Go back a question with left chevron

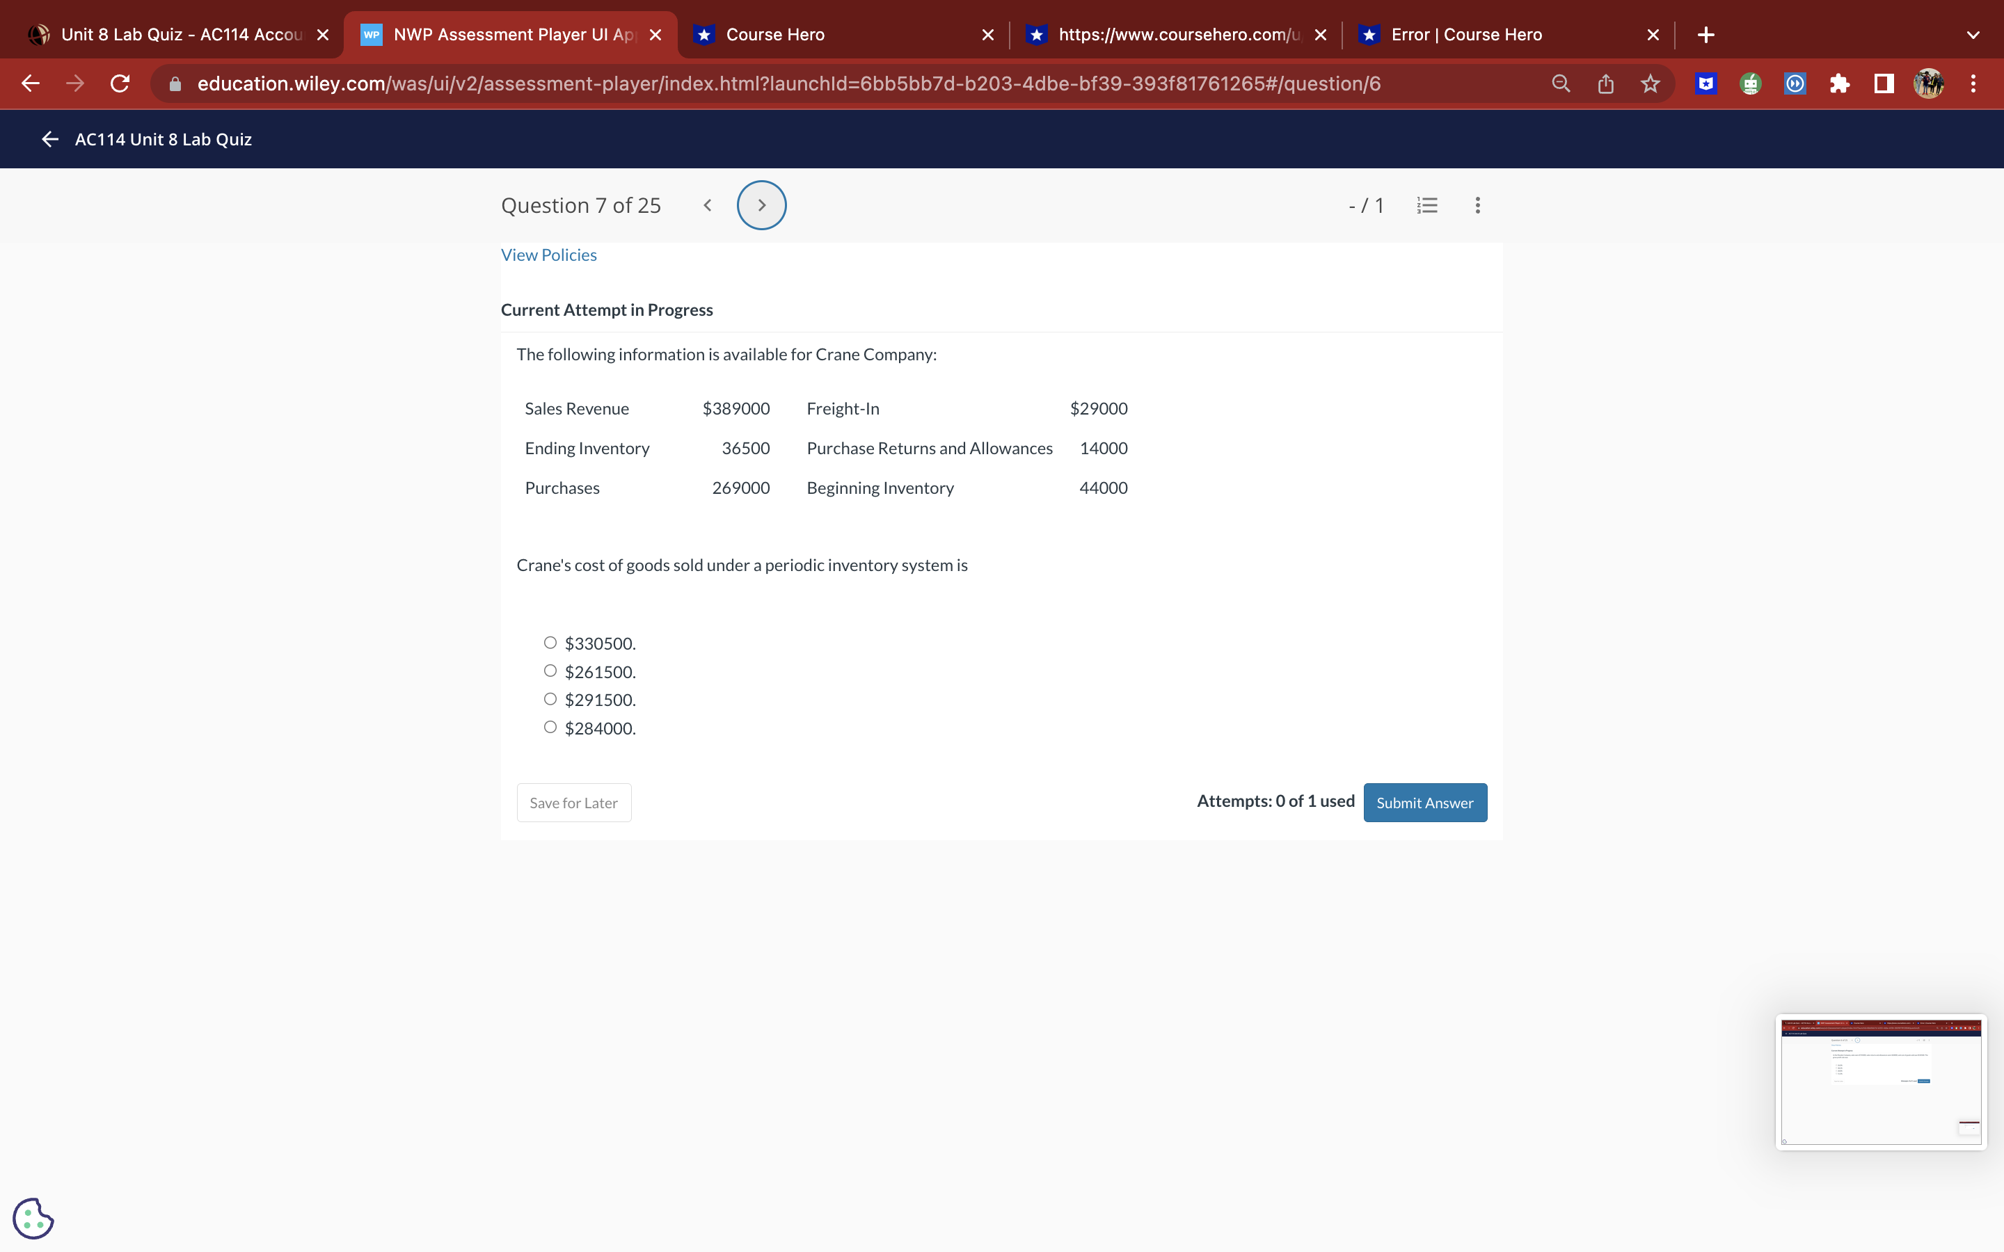click(707, 204)
